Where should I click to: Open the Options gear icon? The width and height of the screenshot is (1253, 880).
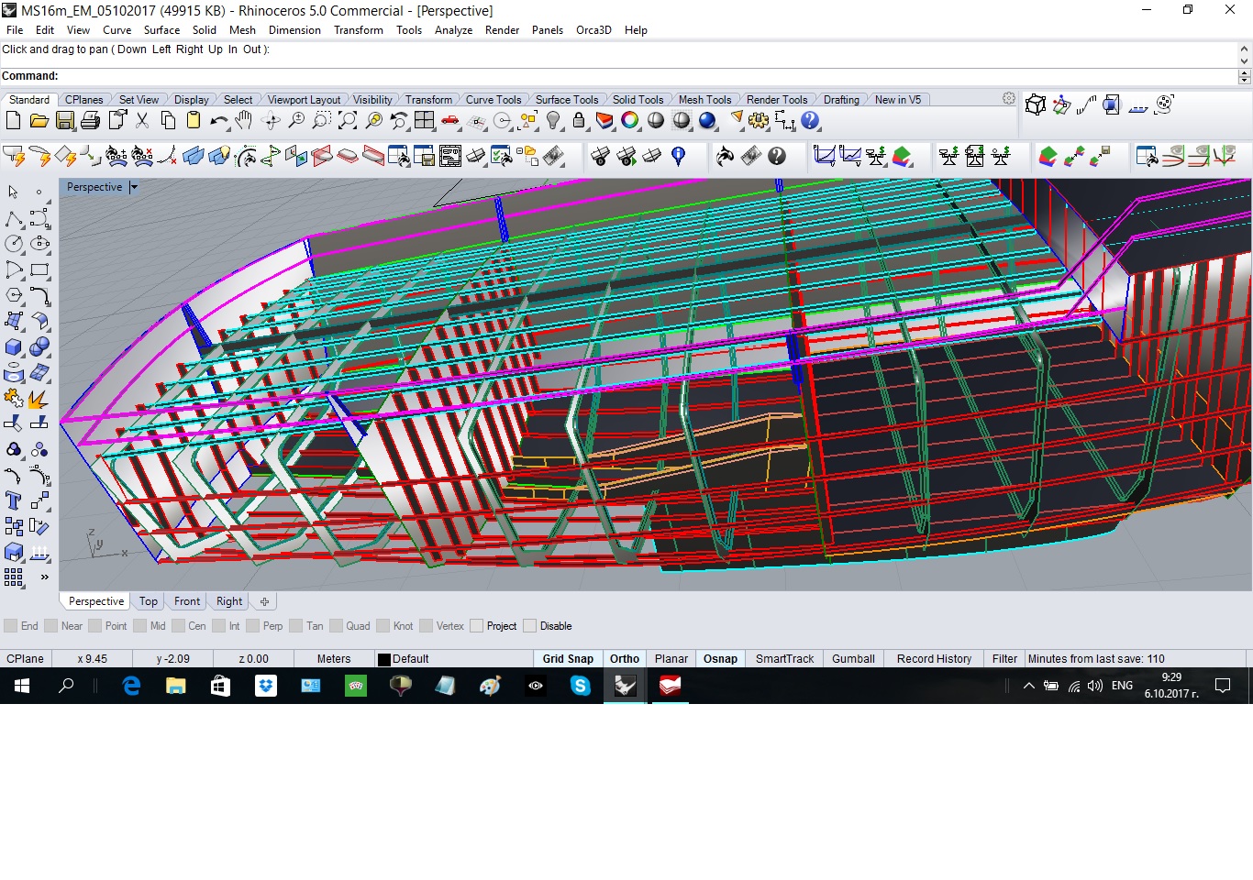click(x=759, y=120)
